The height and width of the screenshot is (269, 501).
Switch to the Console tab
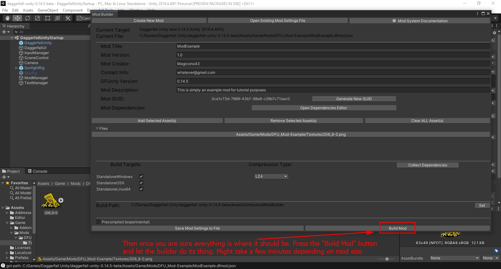click(x=38, y=171)
